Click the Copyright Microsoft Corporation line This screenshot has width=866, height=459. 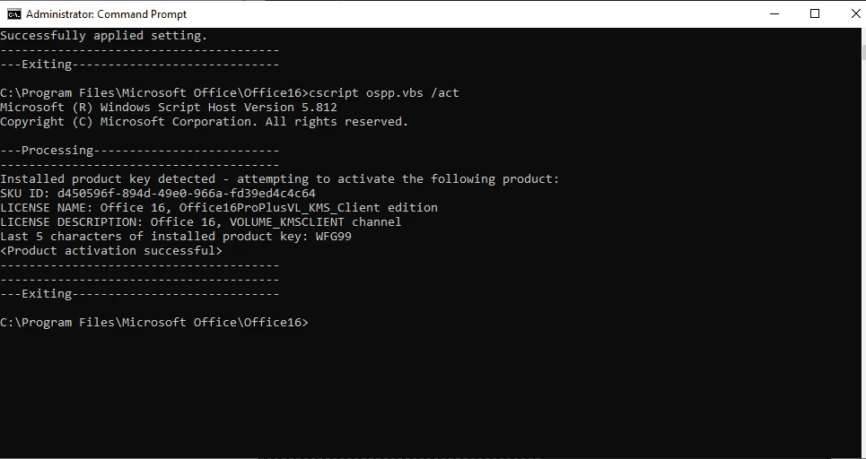pyautogui.click(x=204, y=121)
